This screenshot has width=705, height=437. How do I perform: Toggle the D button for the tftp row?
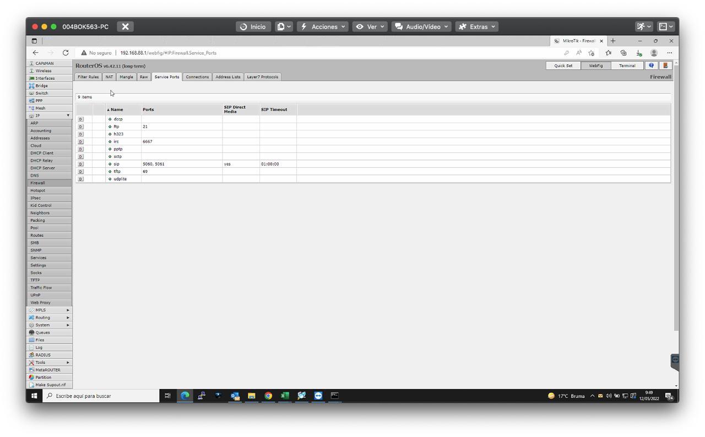tap(81, 171)
